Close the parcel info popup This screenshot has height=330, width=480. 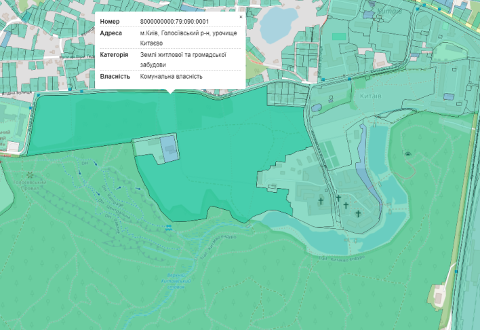tap(240, 16)
